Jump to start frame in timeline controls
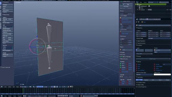 [58, 96]
